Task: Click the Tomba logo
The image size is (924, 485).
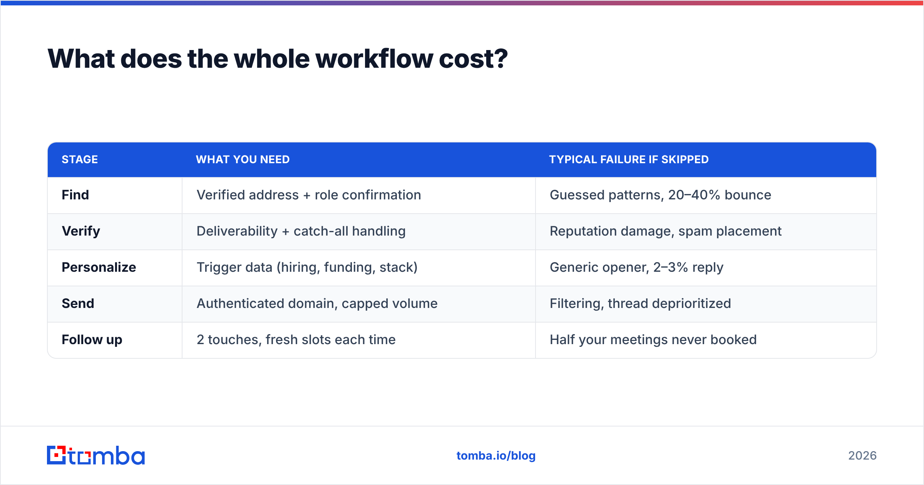Action: 96,455
